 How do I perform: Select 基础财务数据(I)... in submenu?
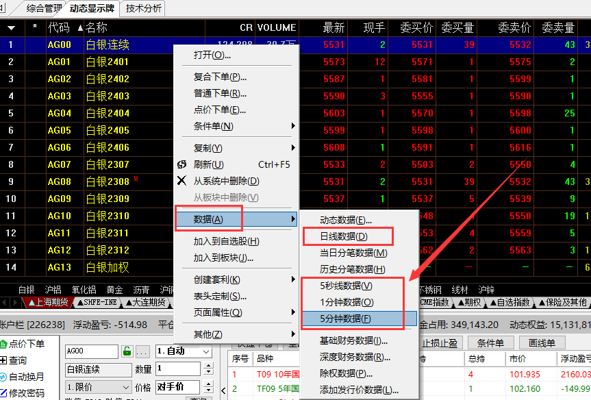(360, 340)
